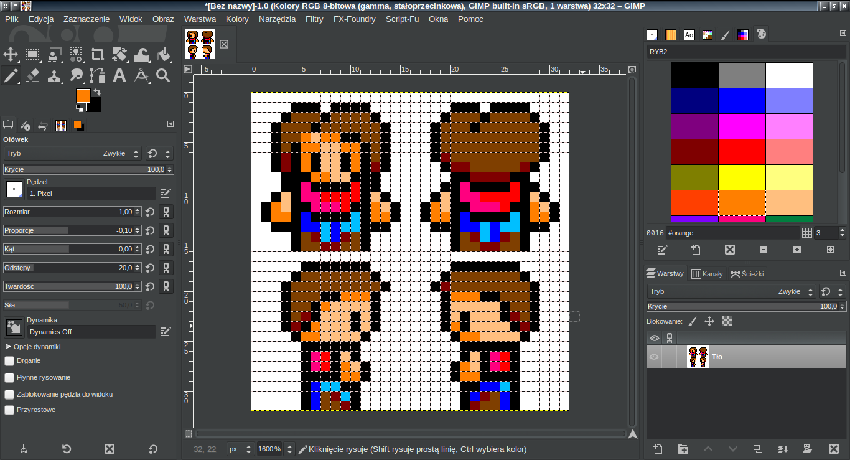The width and height of the screenshot is (850, 460).
Task: Toggle visibility eye of the Tło layer
Action: coord(654,357)
